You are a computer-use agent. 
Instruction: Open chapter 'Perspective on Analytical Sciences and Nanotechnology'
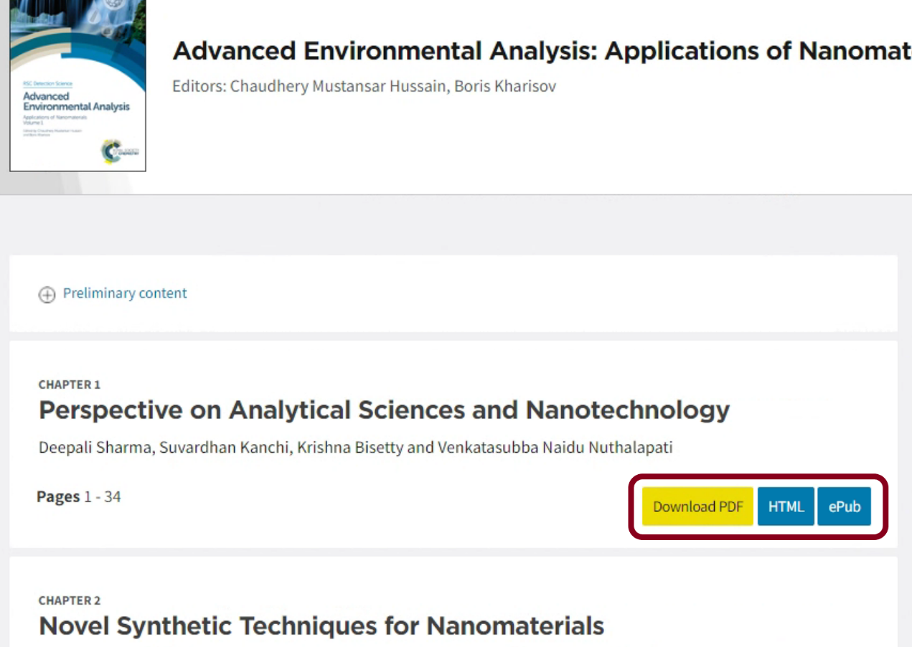click(x=384, y=410)
